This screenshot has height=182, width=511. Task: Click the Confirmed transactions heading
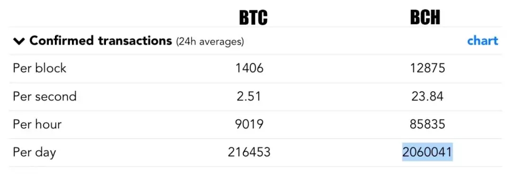tap(101, 41)
